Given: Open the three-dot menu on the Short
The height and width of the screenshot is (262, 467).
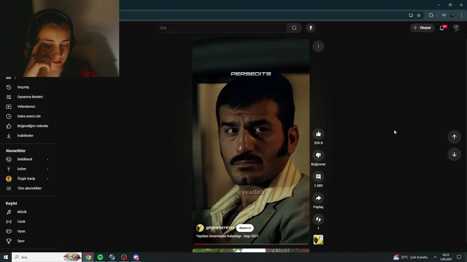Looking at the screenshot, I should pos(318,46).
